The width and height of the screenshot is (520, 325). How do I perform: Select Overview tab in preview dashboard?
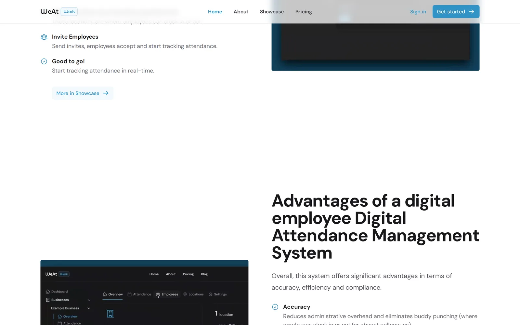coord(112,294)
